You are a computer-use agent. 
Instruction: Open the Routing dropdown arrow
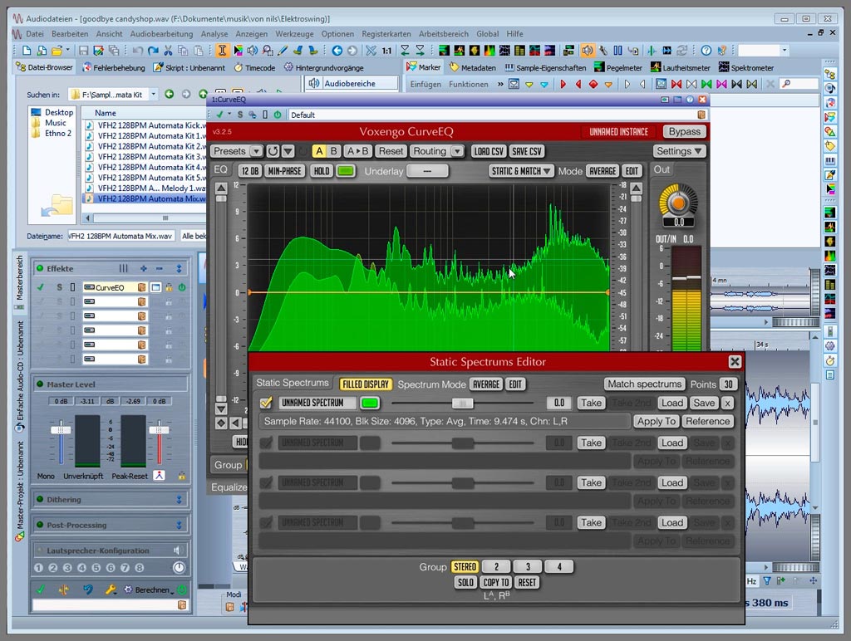(x=458, y=151)
